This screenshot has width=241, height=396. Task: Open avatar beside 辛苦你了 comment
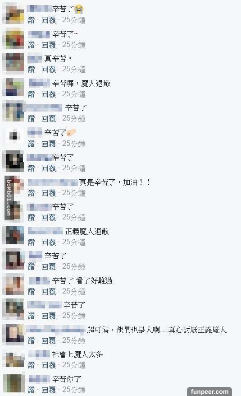(13, 383)
